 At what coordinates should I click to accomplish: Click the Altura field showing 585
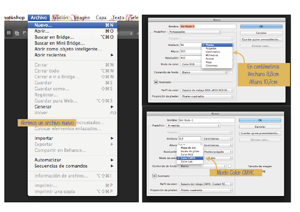(191, 51)
